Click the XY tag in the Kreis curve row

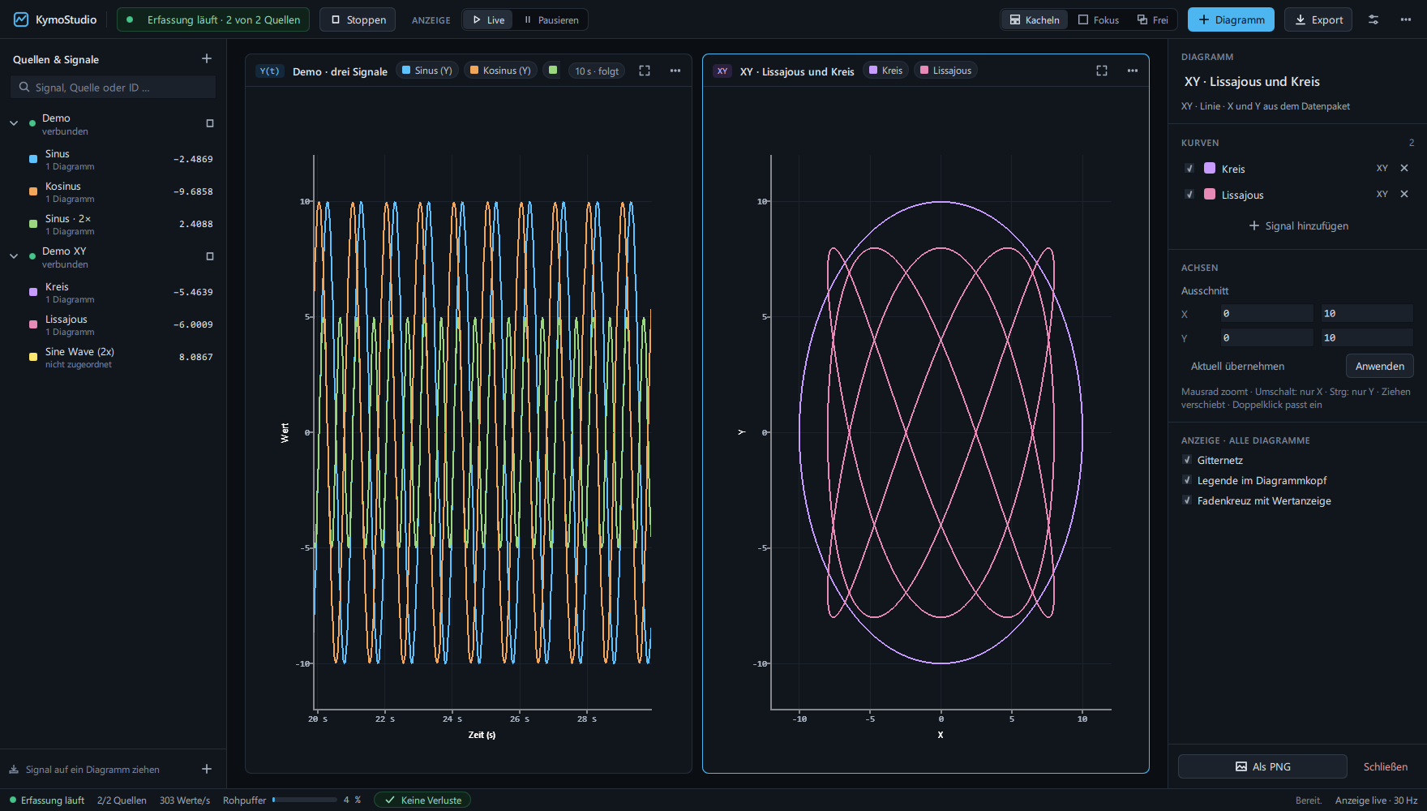1382,168
